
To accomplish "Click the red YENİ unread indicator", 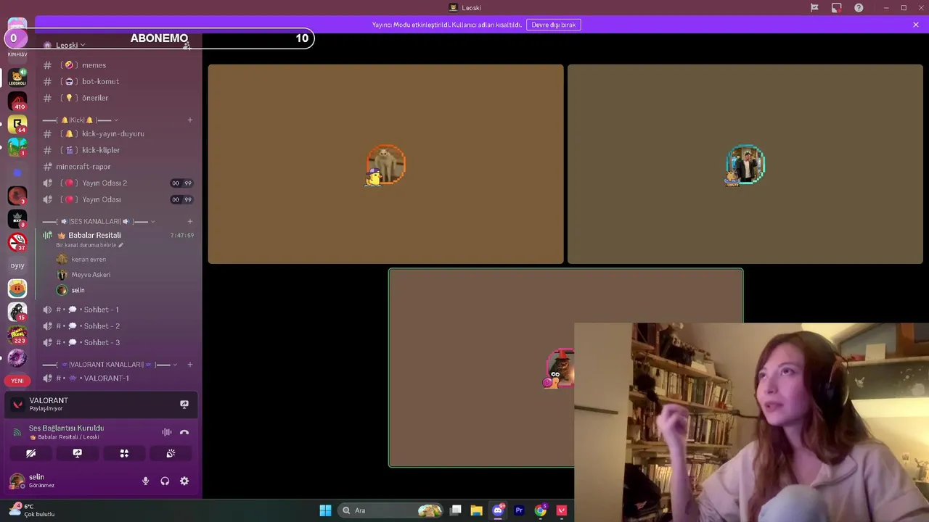I will (x=17, y=381).
